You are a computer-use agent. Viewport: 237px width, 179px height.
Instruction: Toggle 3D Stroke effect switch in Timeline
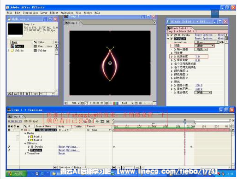[x=9, y=147]
